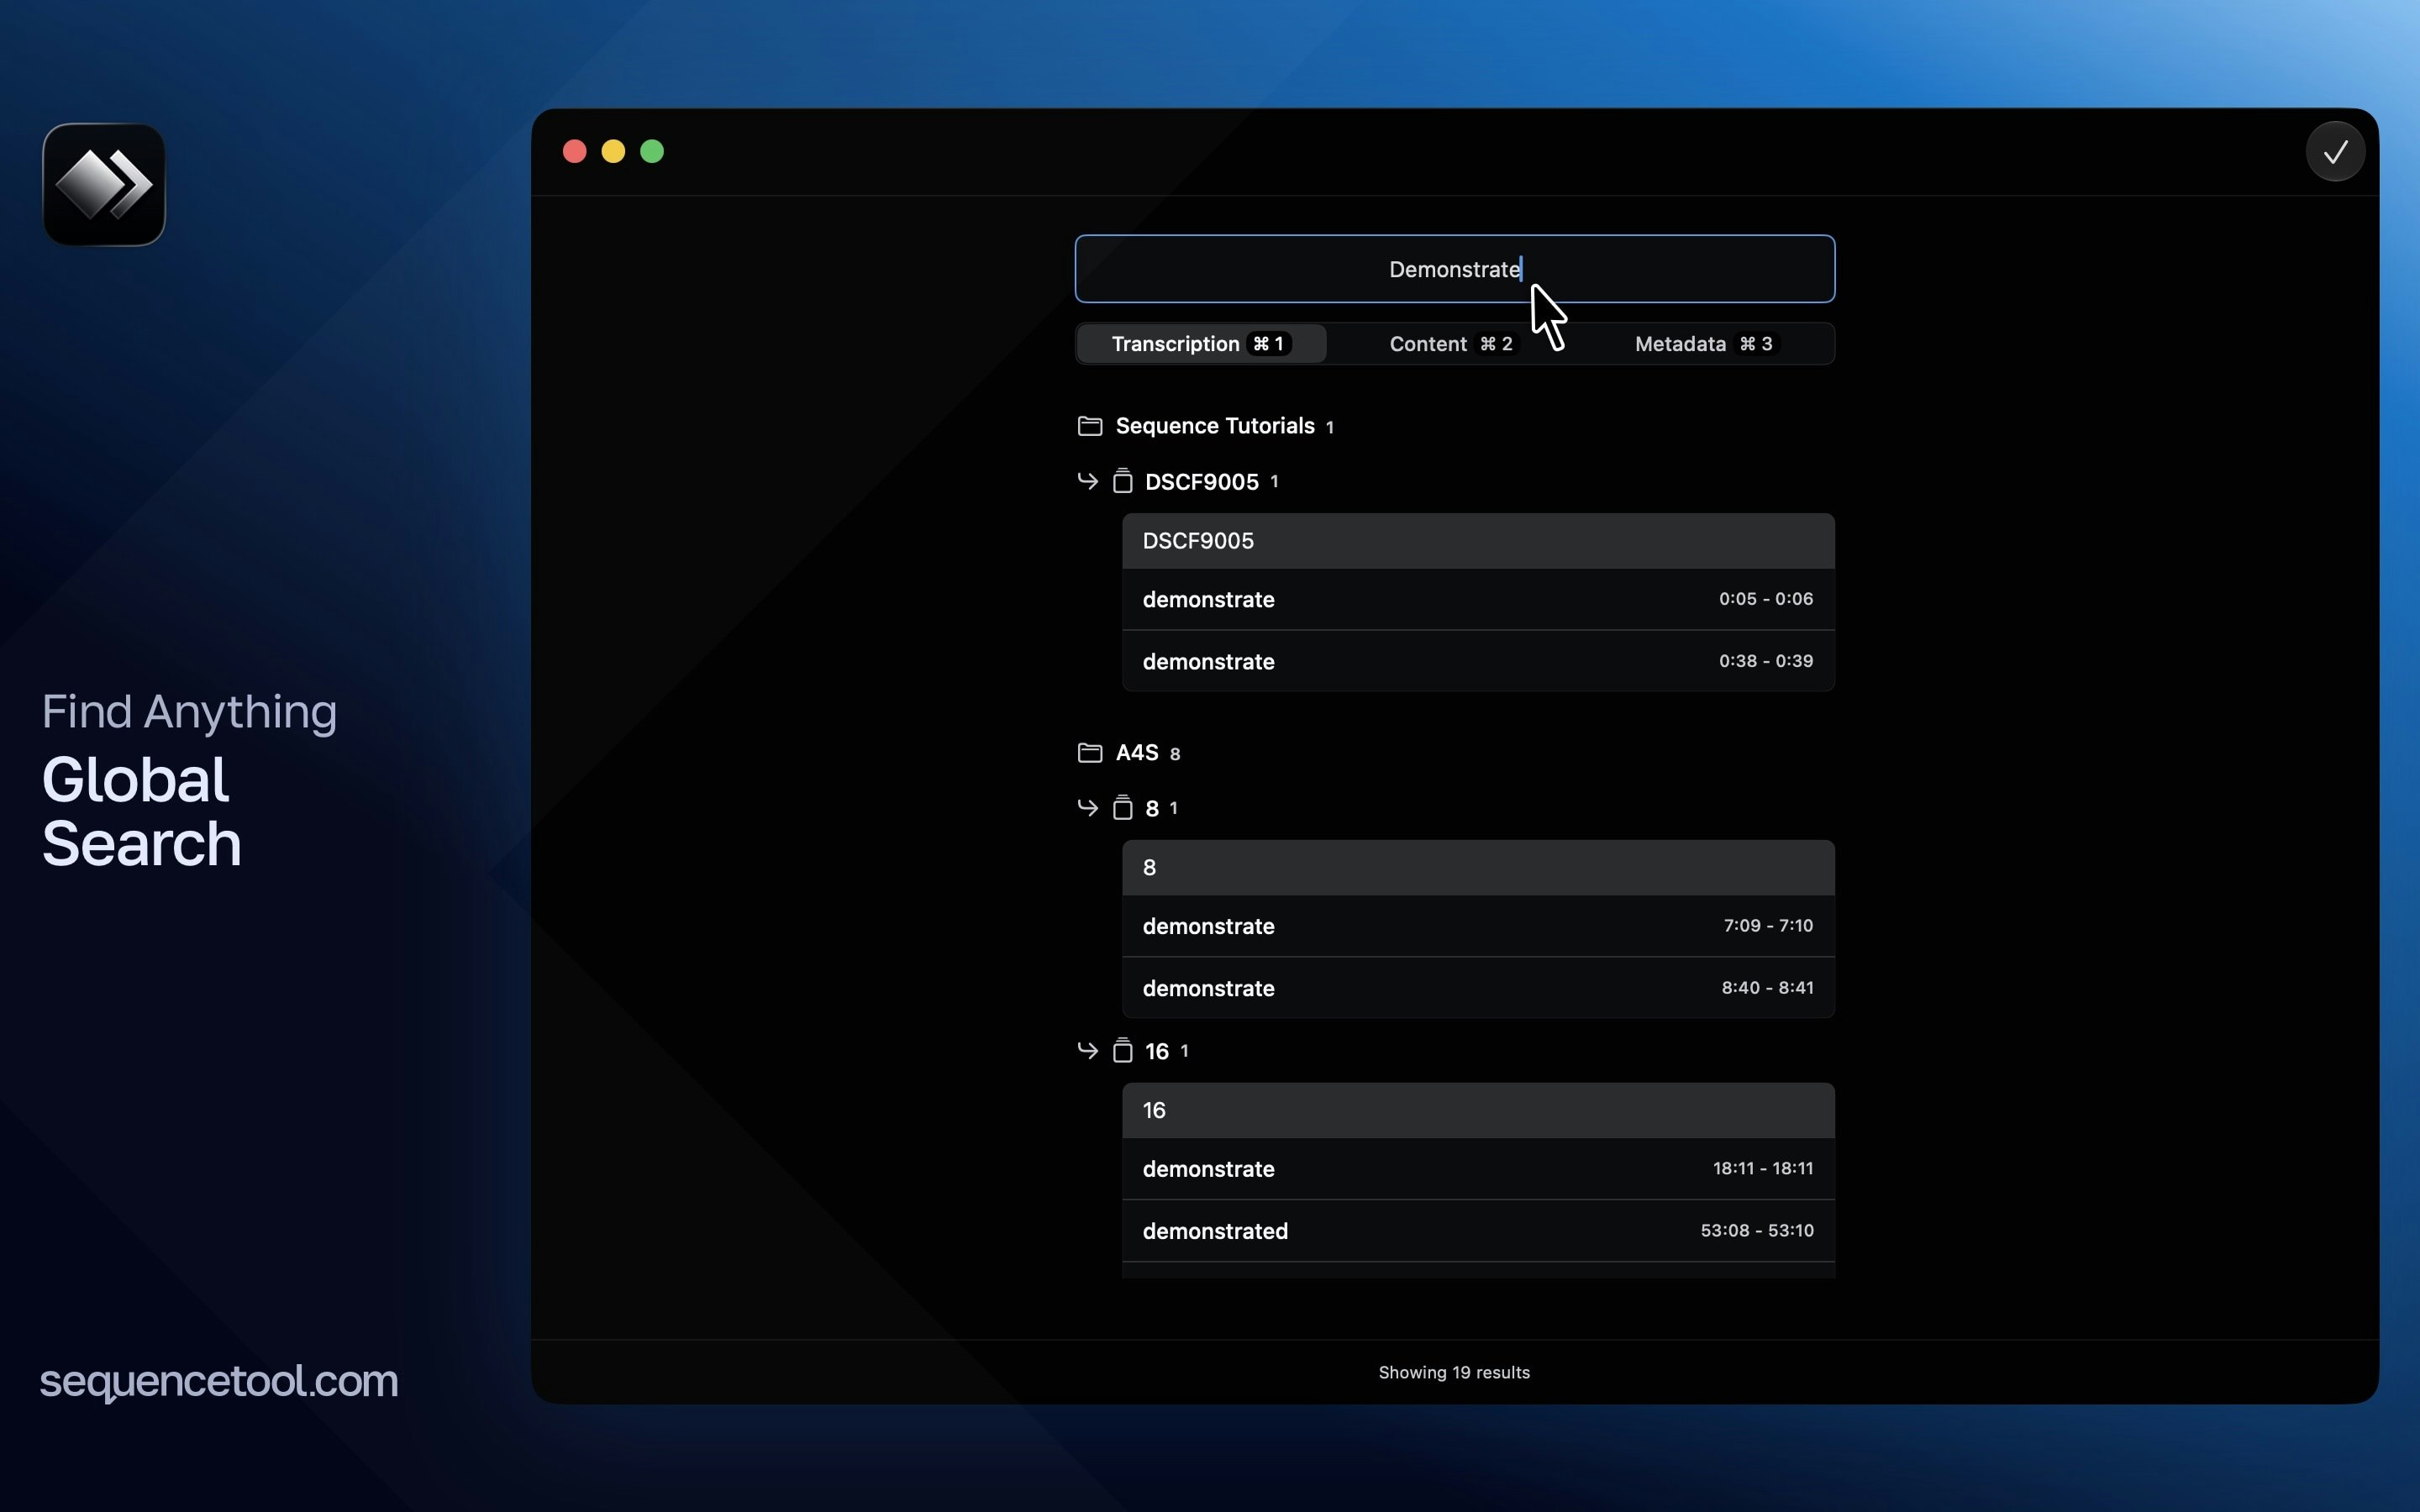Click the 16 result group header
Screen dimensions: 2420x1512
(x=1478, y=1111)
